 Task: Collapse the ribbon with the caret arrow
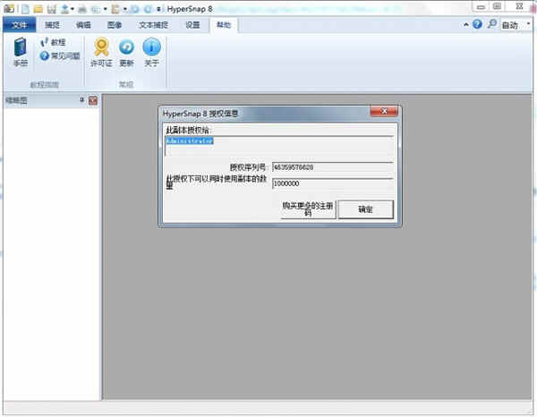465,25
